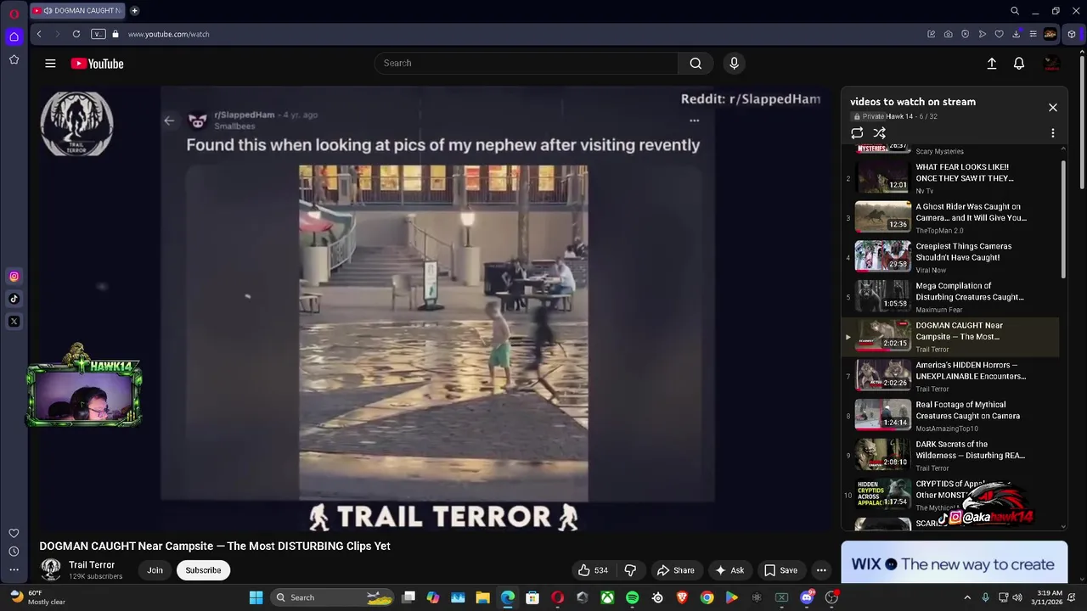
Task: Open taskbar clock showing 3:19 AM
Action: (1050, 597)
